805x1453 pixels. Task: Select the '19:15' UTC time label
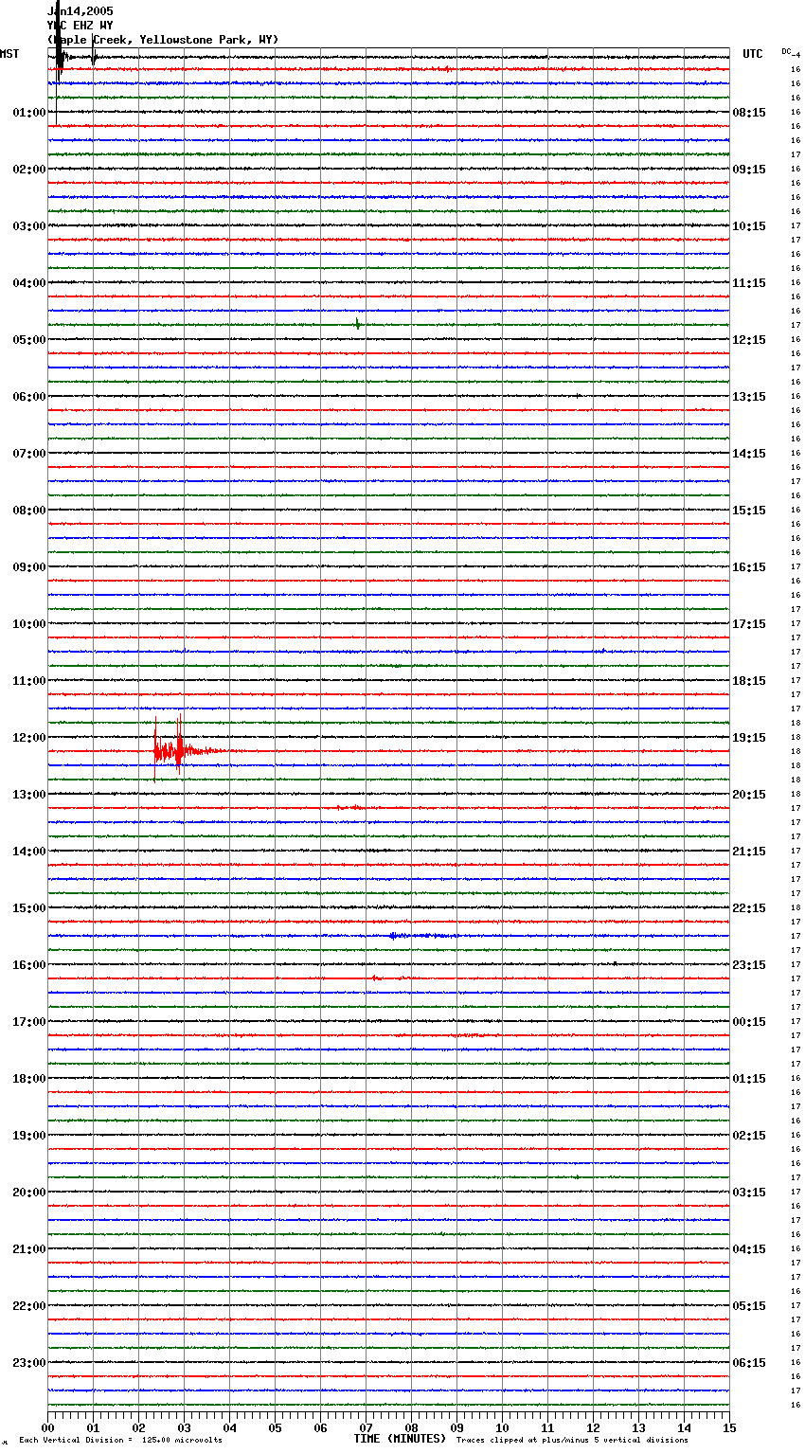coord(749,738)
